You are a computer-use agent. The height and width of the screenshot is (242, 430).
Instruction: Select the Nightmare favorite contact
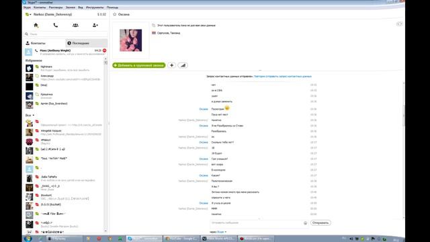coord(64,69)
